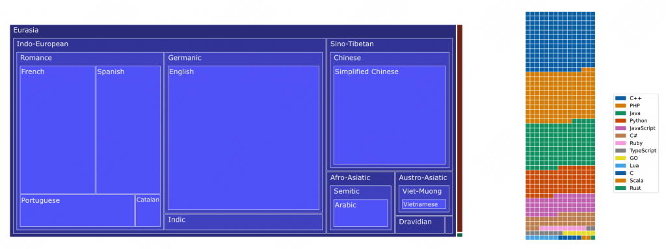The image size is (666, 249).
Task: Expand the Indic group
Action: (243, 222)
